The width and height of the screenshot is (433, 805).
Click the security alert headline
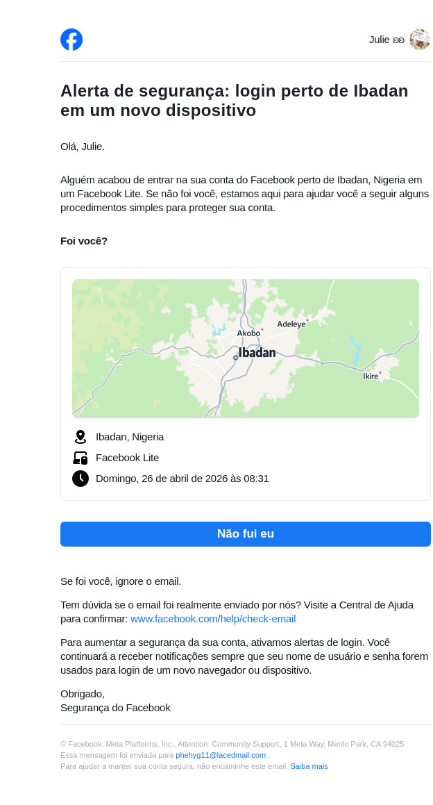(x=234, y=101)
